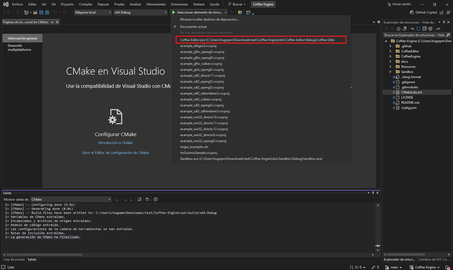Collapse the Coffee-Engine root node
This screenshot has width=453, height=270.
point(386,41)
